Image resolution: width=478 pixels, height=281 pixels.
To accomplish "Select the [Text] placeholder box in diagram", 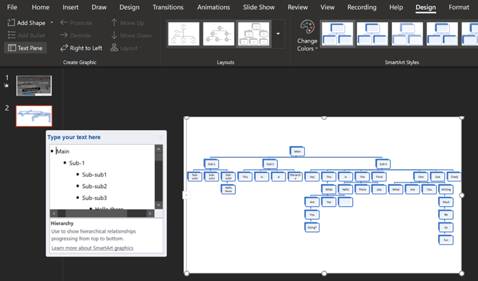I will [454, 176].
